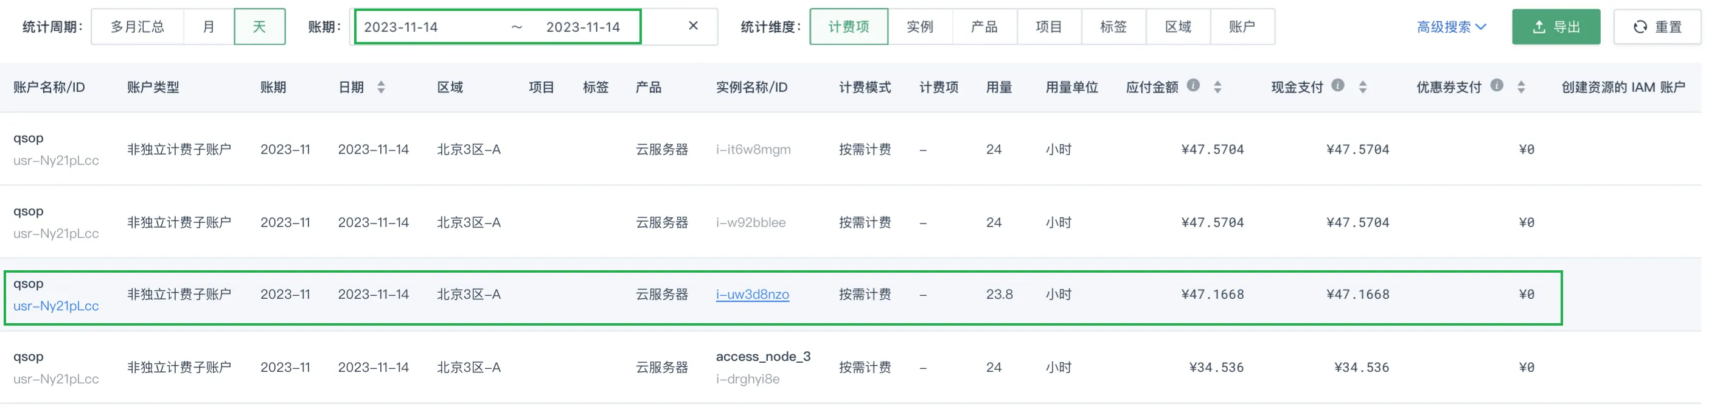Click the export upload icon
This screenshot has width=1717, height=409.
1539,27
